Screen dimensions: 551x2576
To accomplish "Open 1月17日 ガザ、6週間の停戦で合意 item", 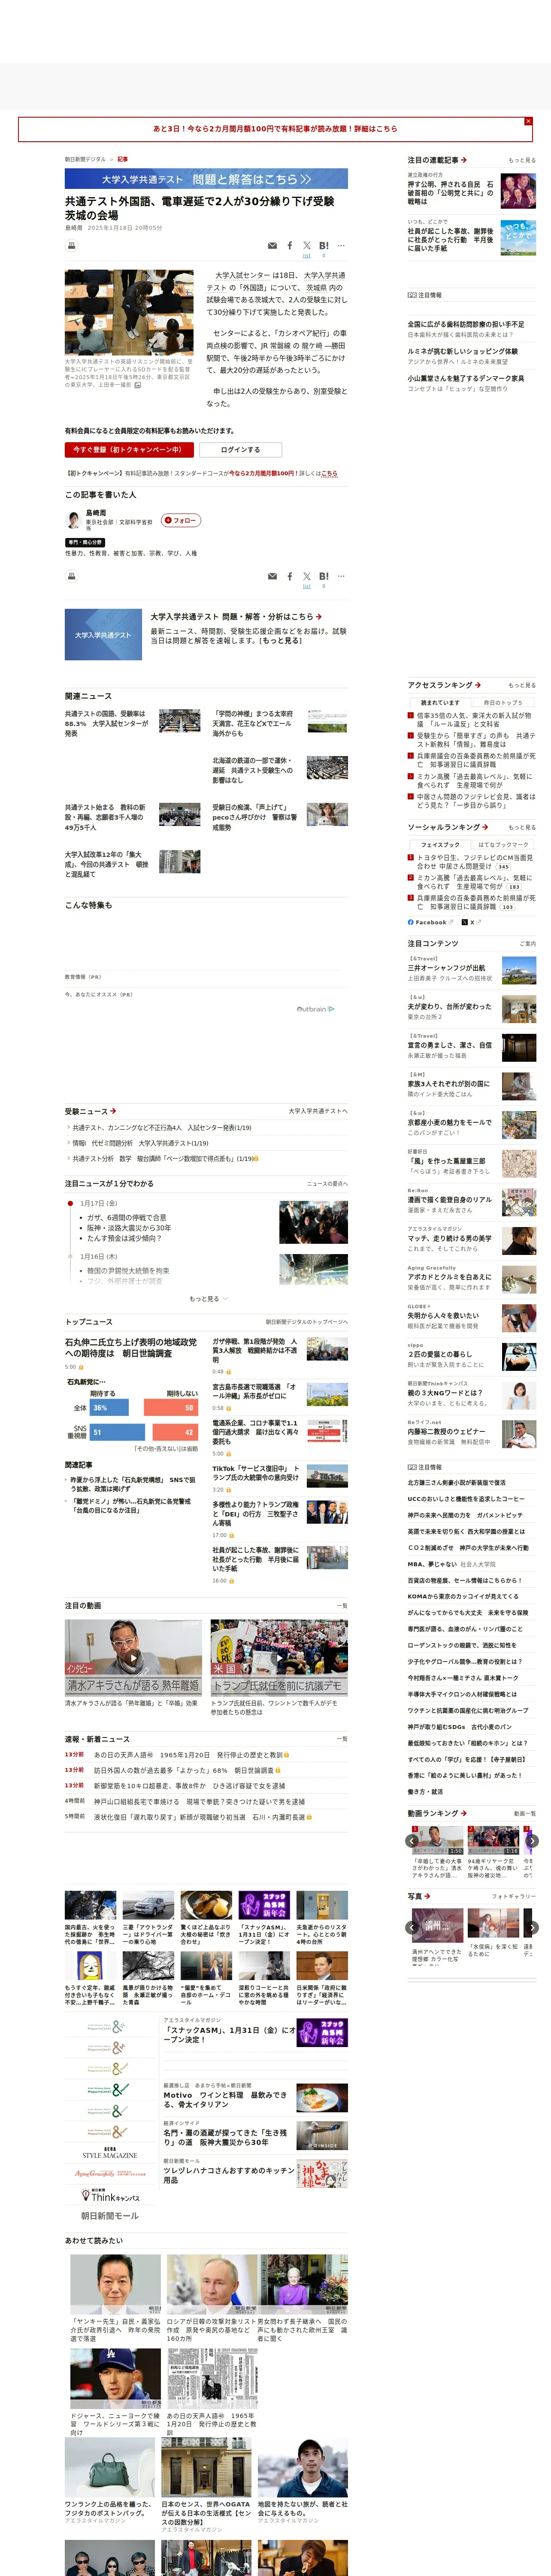I will click(126, 1218).
